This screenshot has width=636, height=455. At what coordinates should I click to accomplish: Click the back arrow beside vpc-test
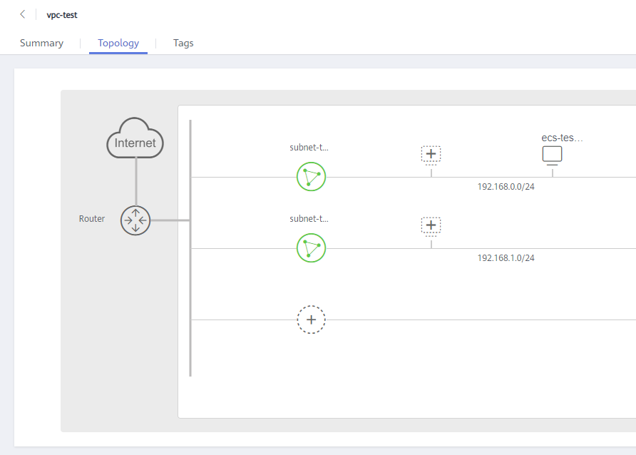(23, 14)
